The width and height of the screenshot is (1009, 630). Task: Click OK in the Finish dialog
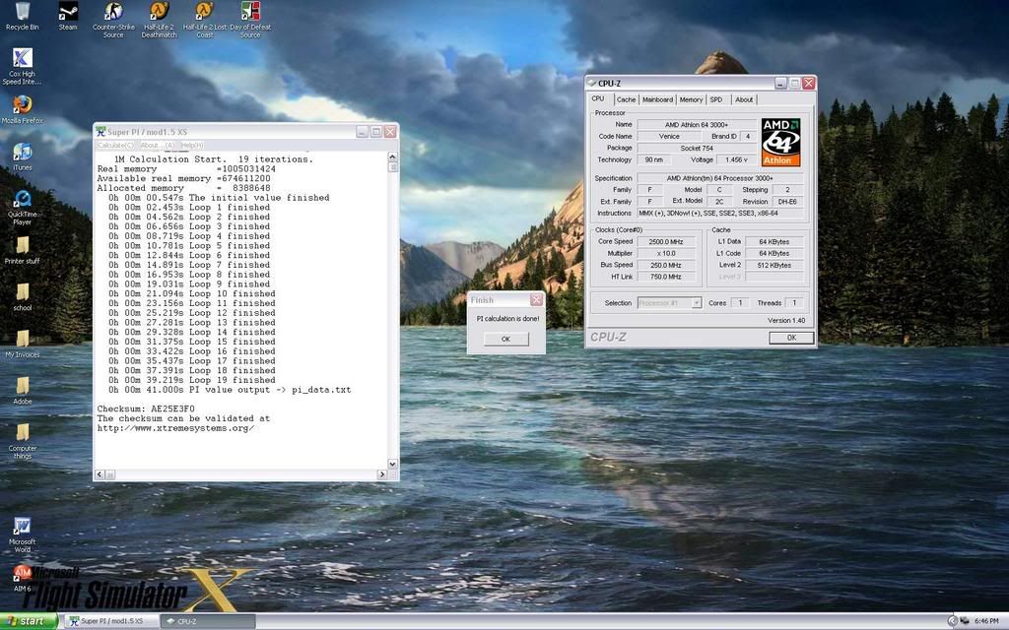coord(505,340)
